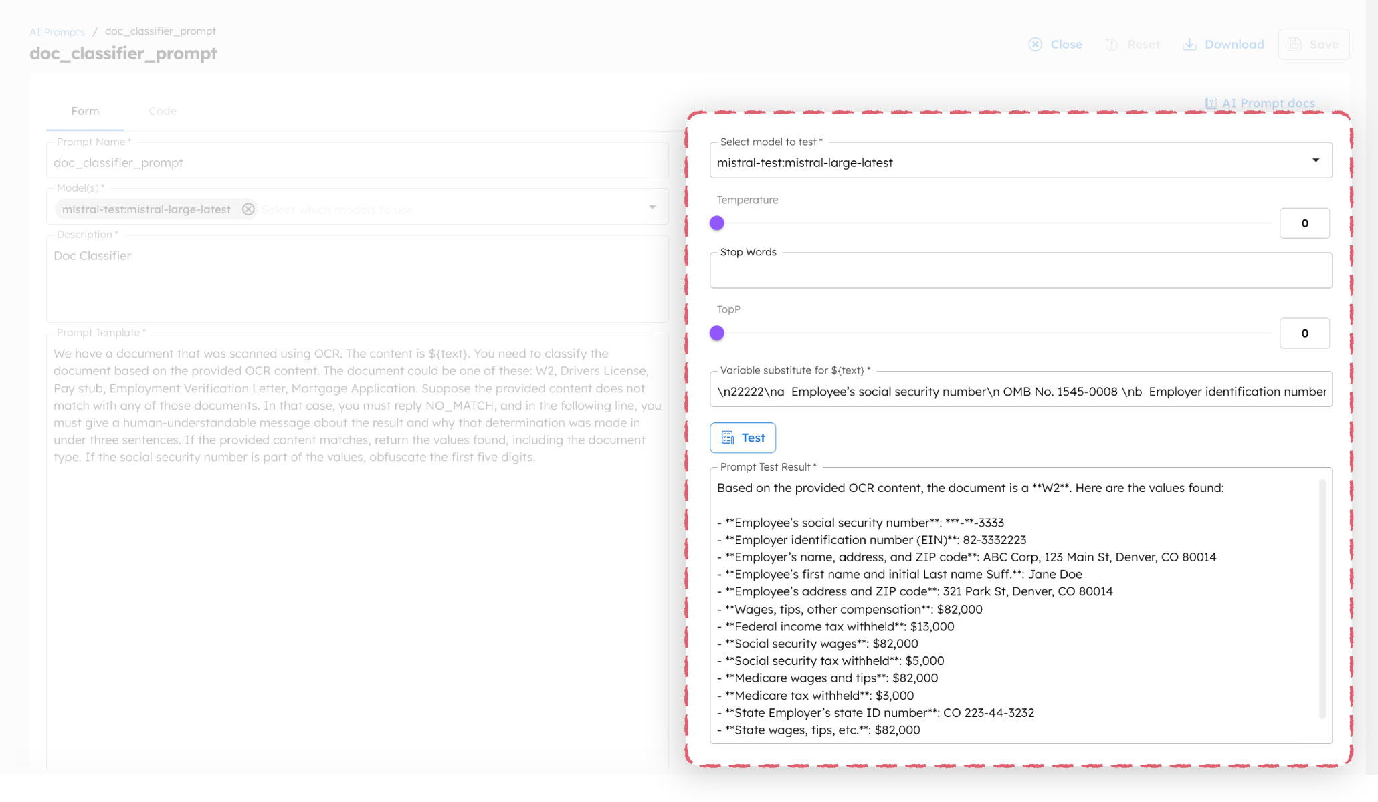Open AI Prompt docs via its help icon
This screenshot has height=802, width=1378.
1211,103
